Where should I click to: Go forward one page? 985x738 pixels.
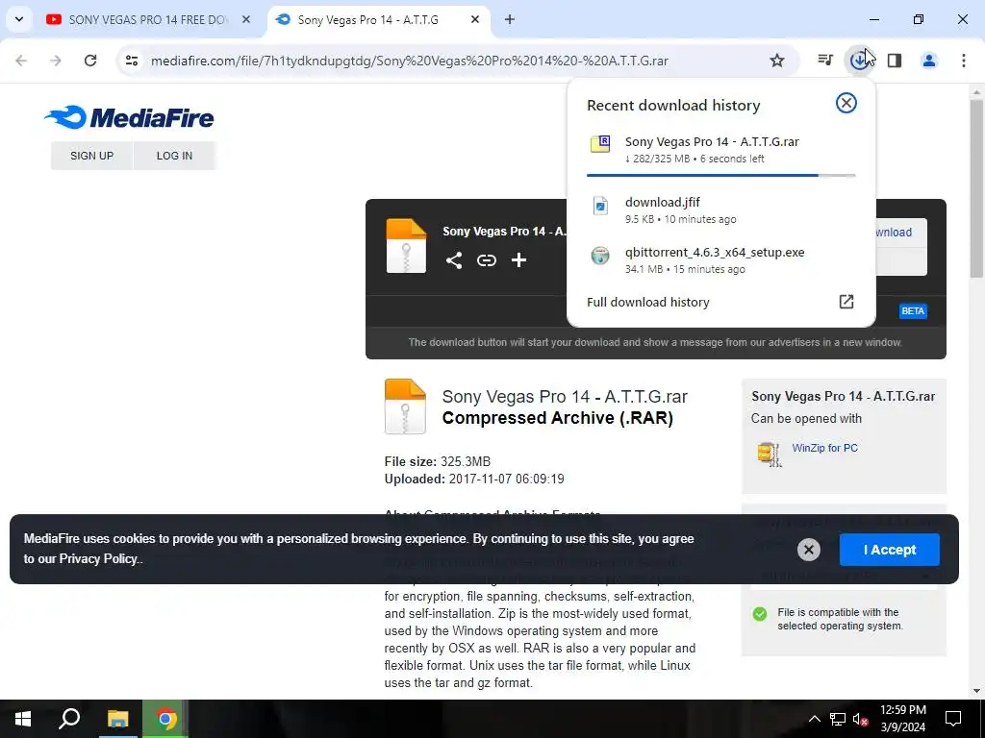point(56,61)
